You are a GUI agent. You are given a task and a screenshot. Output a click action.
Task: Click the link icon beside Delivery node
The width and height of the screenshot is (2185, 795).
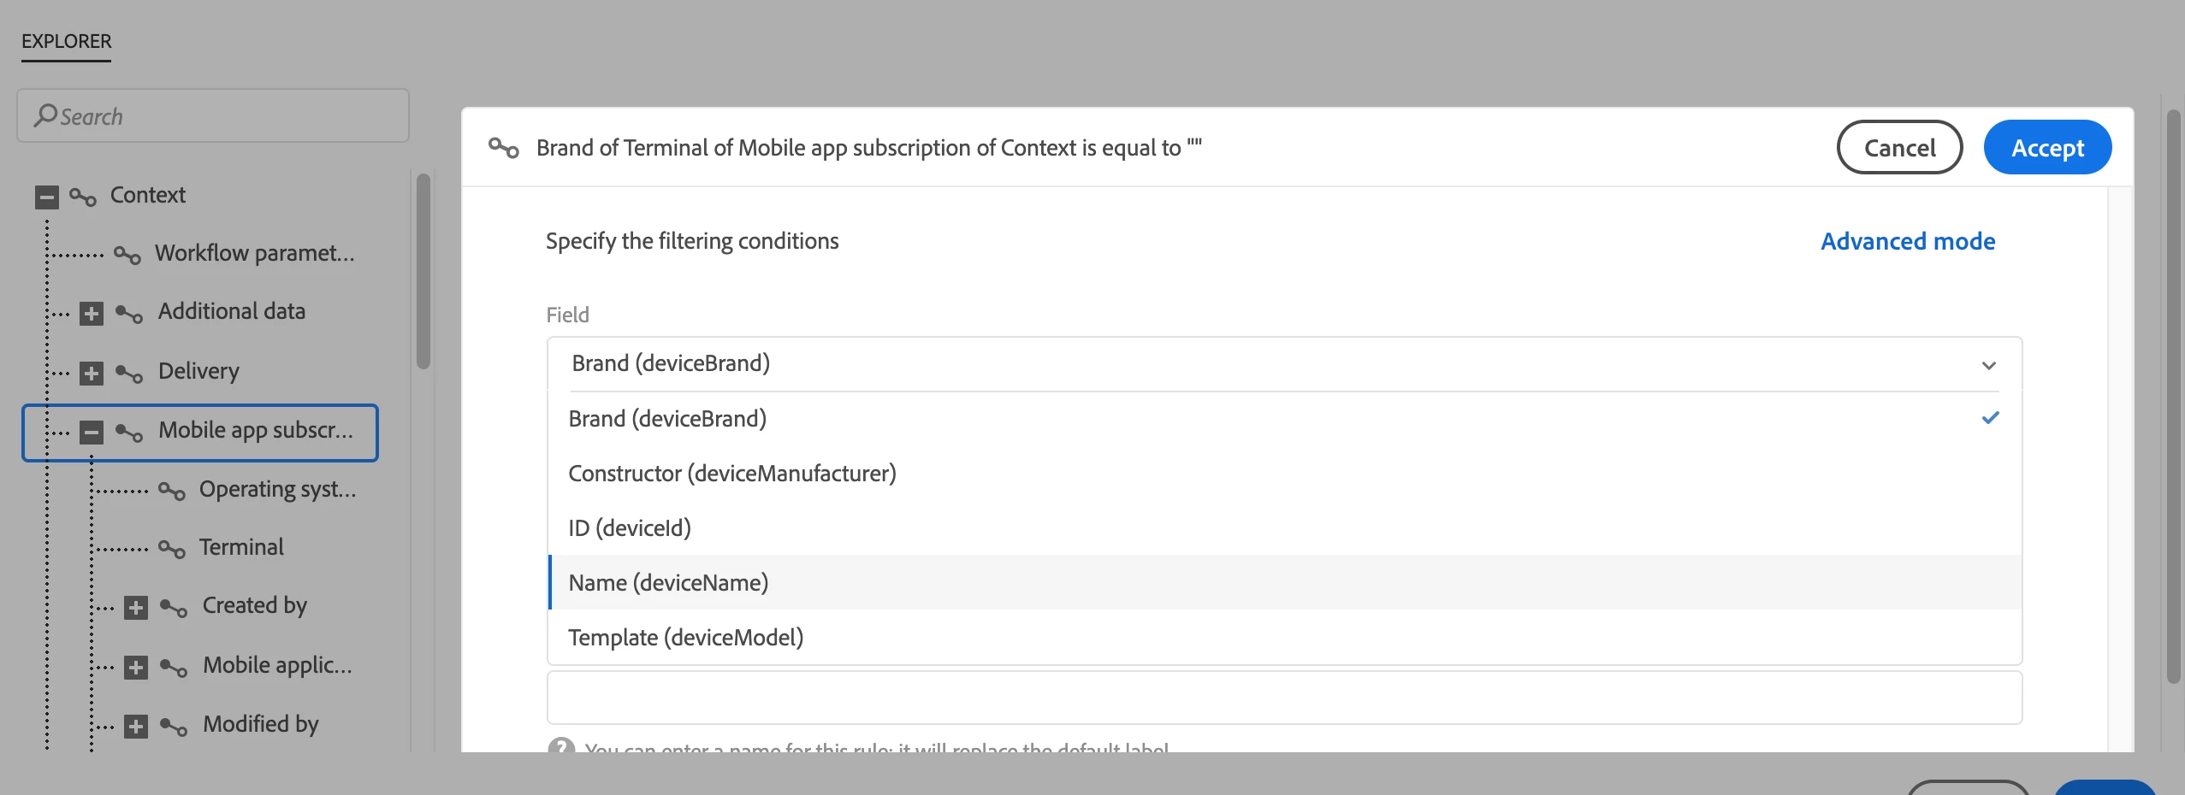pyautogui.click(x=129, y=373)
